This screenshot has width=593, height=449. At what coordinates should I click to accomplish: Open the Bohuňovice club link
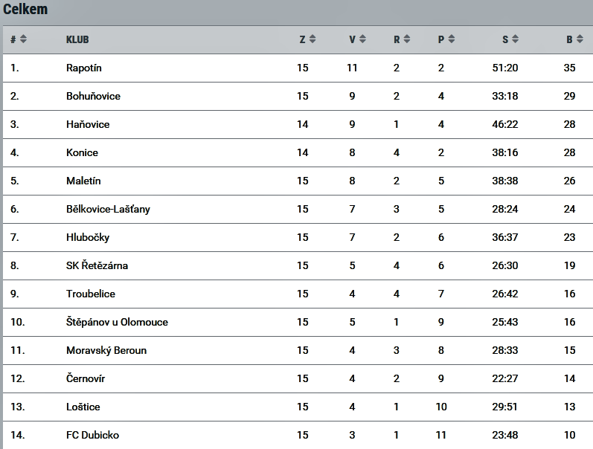pos(93,96)
